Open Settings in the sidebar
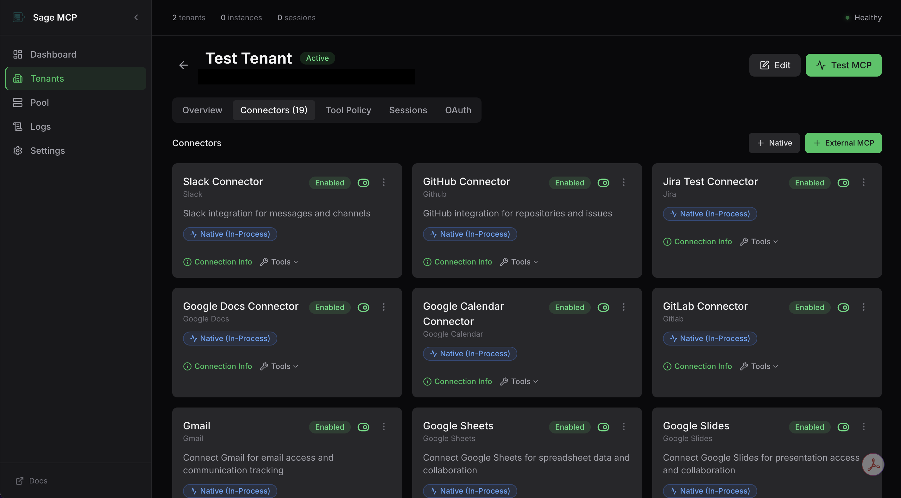The width and height of the screenshot is (901, 498). pos(76,151)
